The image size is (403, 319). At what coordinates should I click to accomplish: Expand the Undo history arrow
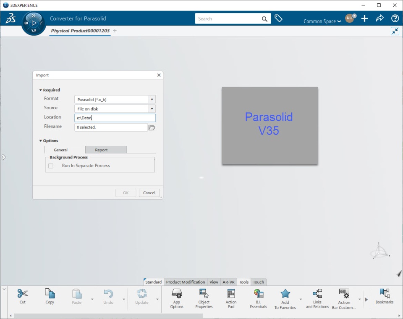tap(124, 299)
